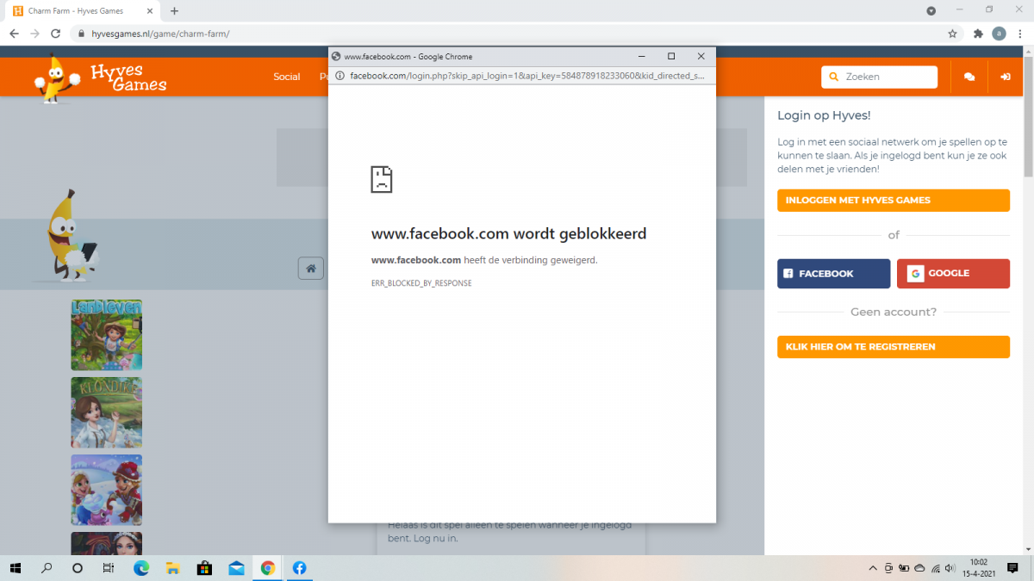Open the Chrome profile avatar
1034x581 pixels.
pyautogui.click(x=999, y=34)
